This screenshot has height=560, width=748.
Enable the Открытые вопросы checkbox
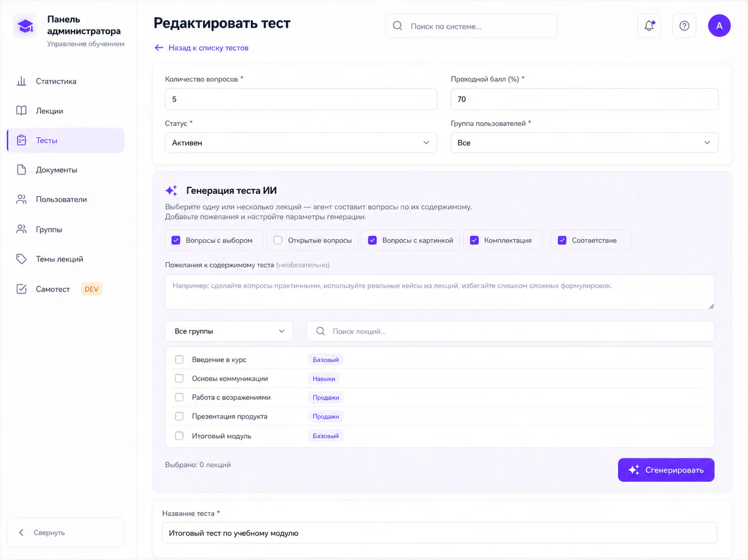tap(278, 240)
